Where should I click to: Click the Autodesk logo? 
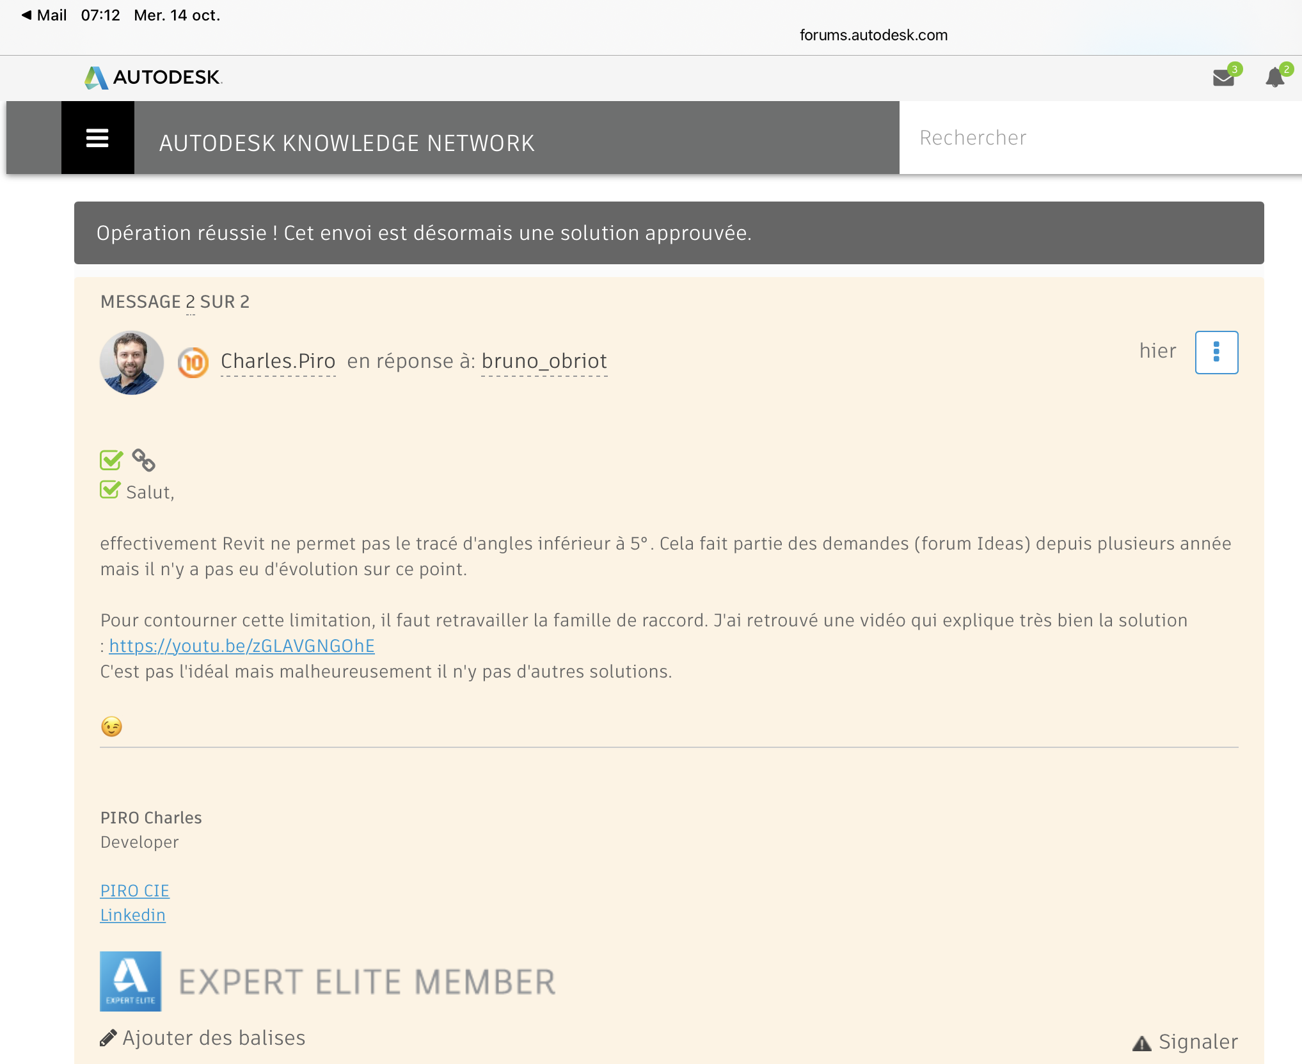point(153,77)
